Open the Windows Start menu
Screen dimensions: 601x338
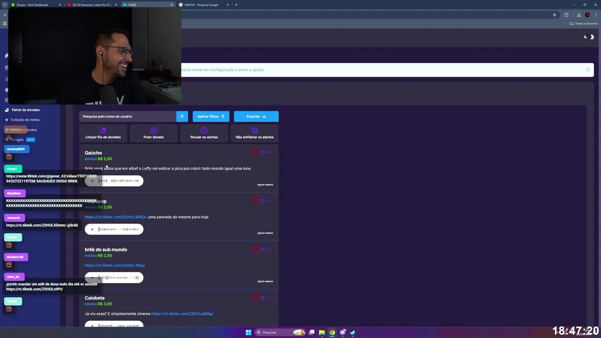tap(248, 332)
